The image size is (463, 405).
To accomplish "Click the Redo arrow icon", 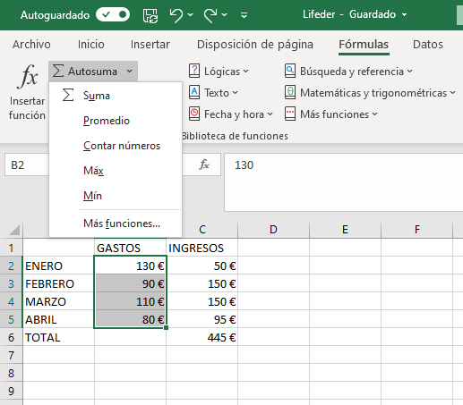I will click(210, 15).
